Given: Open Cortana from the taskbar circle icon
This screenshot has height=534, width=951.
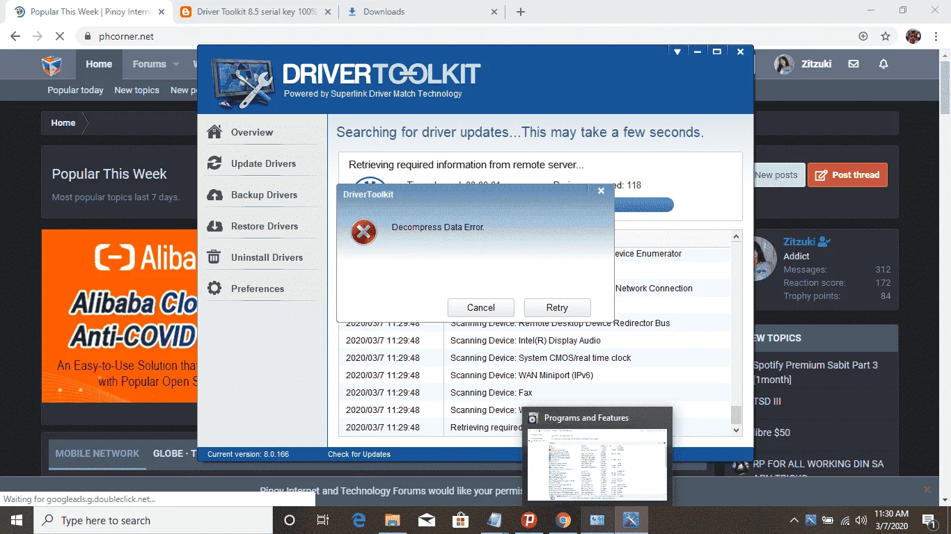Looking at the screenshot, I should (290, 520).
